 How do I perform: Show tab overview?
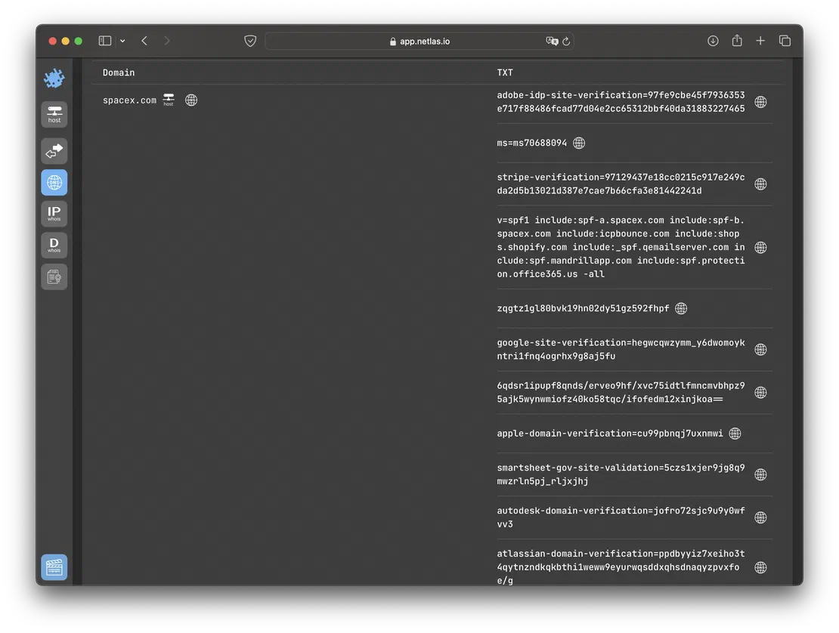(785, 41)
